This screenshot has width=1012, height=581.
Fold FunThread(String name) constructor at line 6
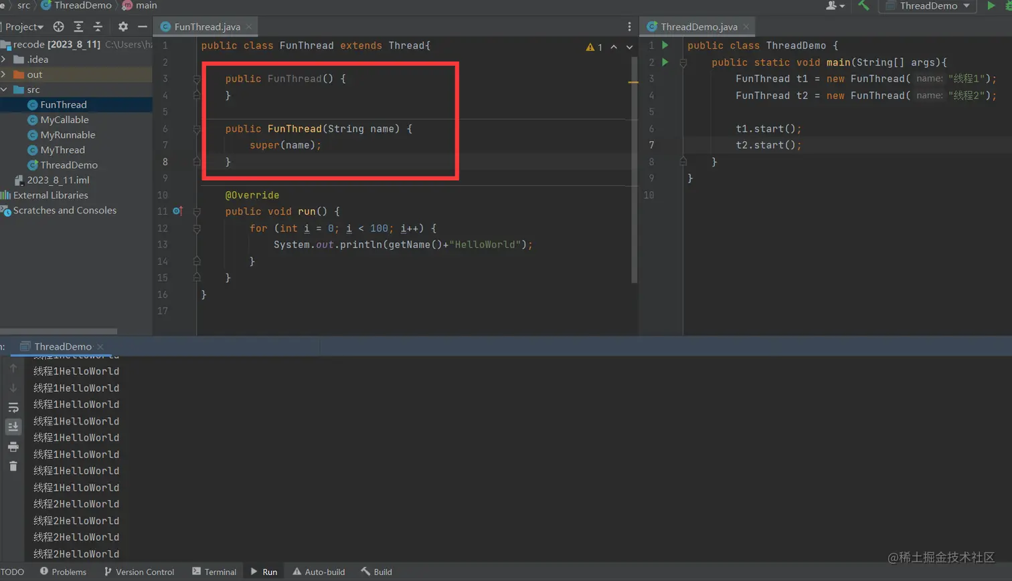[x=197, y=129]
